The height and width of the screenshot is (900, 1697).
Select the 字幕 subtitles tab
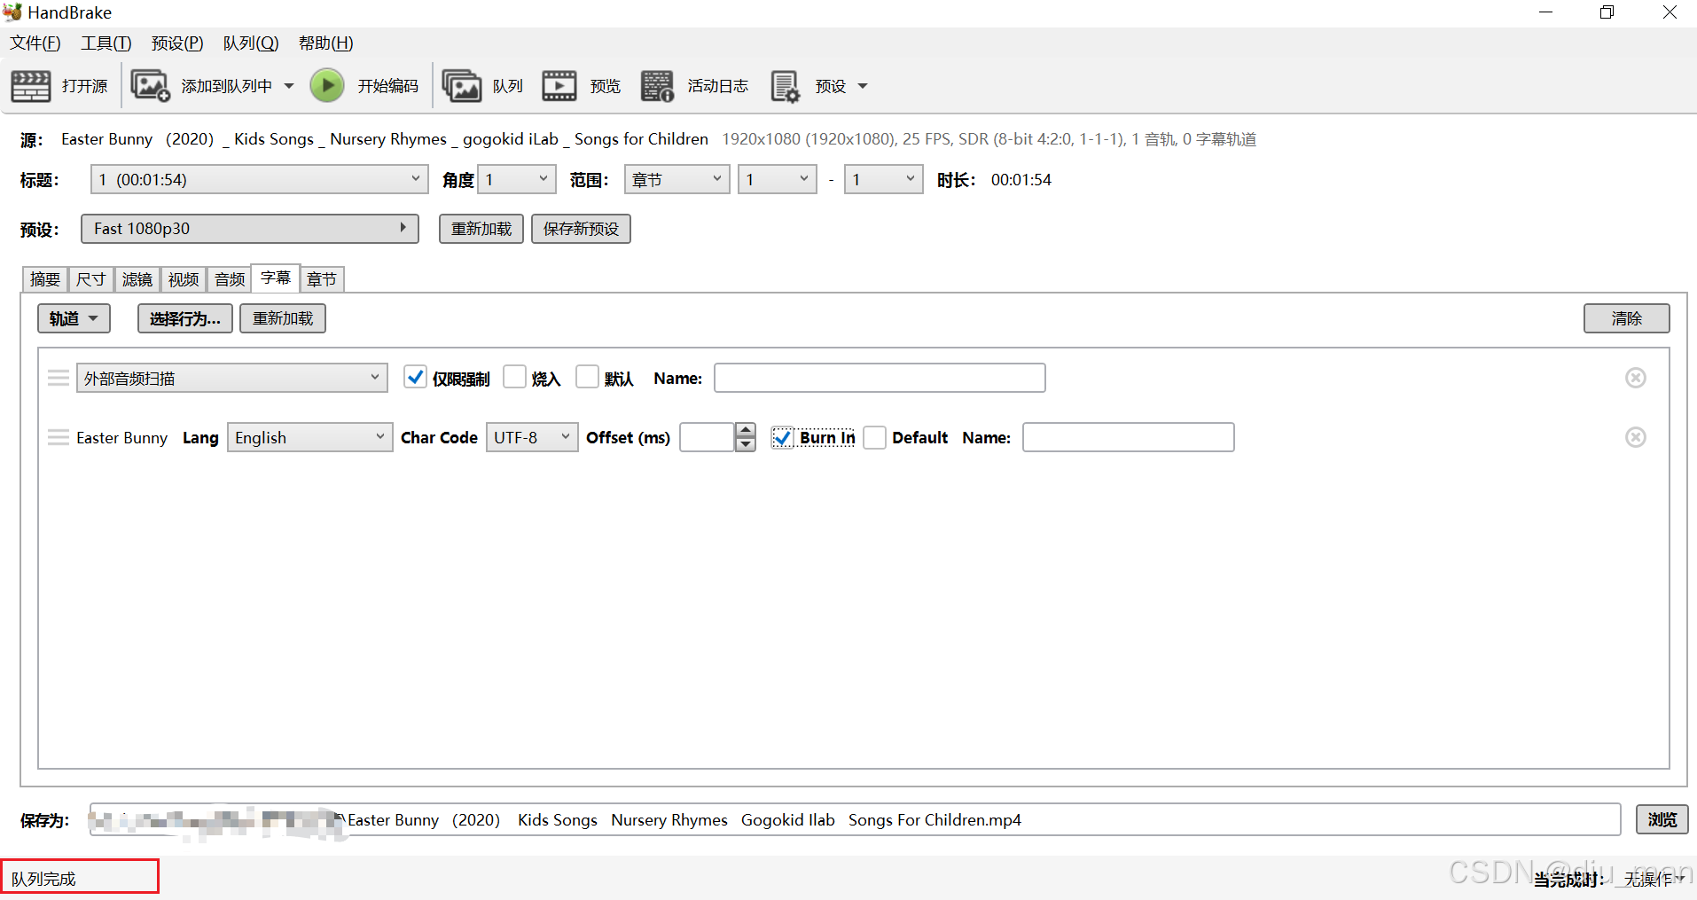(276, 278)
